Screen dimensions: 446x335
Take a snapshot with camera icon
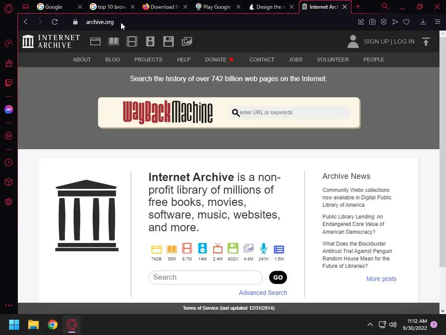[x=372, y=22]
